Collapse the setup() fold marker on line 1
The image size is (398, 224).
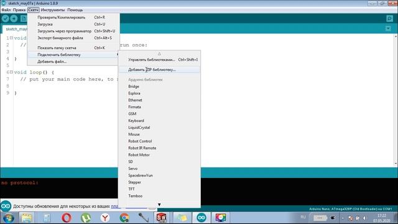point(11,38)
